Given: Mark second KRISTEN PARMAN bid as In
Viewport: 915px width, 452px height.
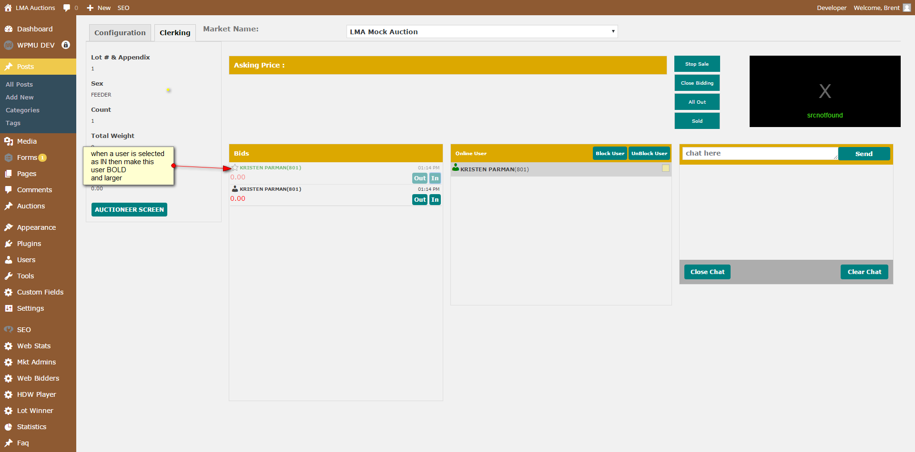Looking at the screenshot, I should pyautogui.click(x=435, y=200).
